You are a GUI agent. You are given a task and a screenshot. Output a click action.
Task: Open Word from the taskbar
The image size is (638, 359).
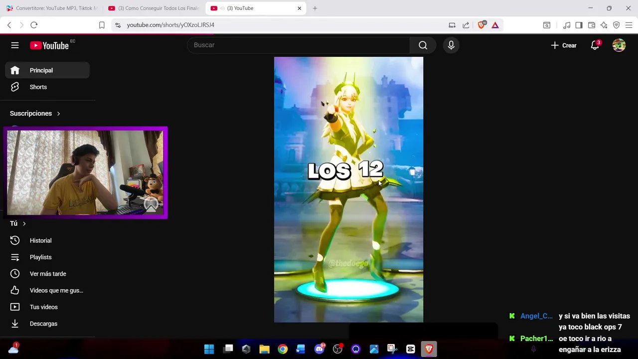[301, 349]
